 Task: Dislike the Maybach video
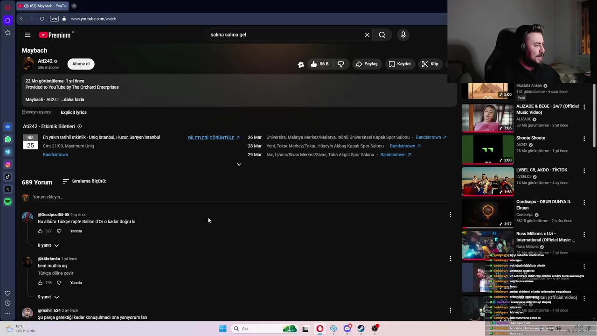point(341,64)
